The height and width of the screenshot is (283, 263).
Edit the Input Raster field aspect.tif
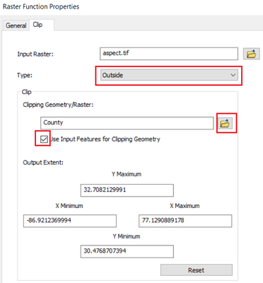pyautogui.click(x=169, y=54)
